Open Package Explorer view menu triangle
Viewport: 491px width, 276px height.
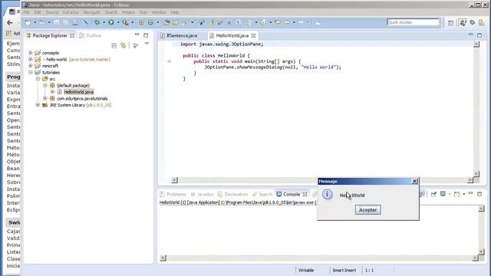(x=147, y=44)
